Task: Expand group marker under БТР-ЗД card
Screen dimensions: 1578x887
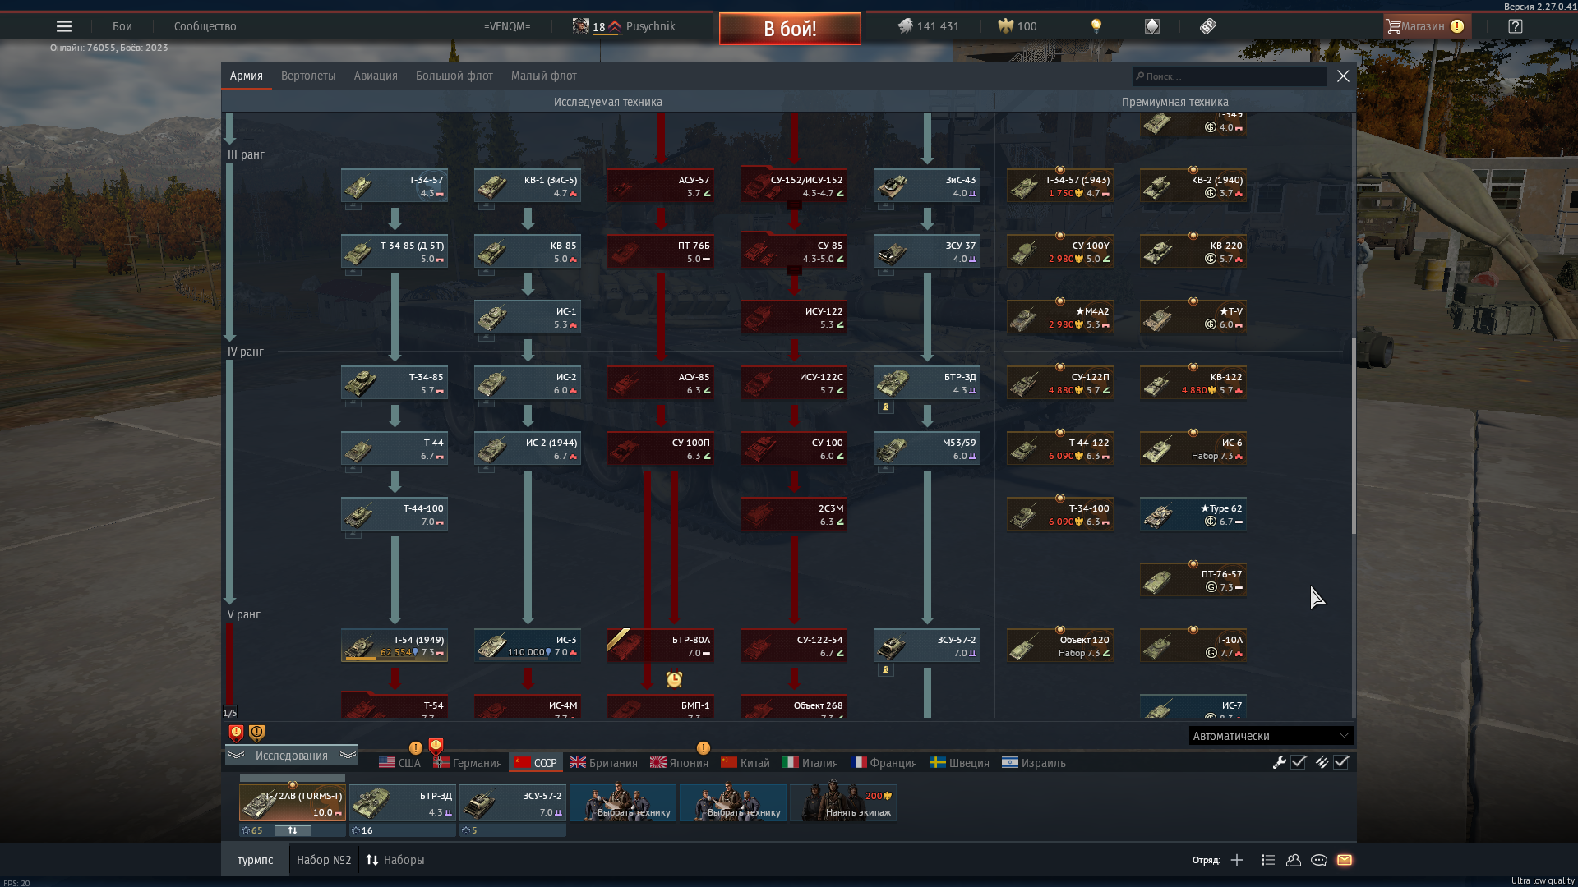Action: 885,407
